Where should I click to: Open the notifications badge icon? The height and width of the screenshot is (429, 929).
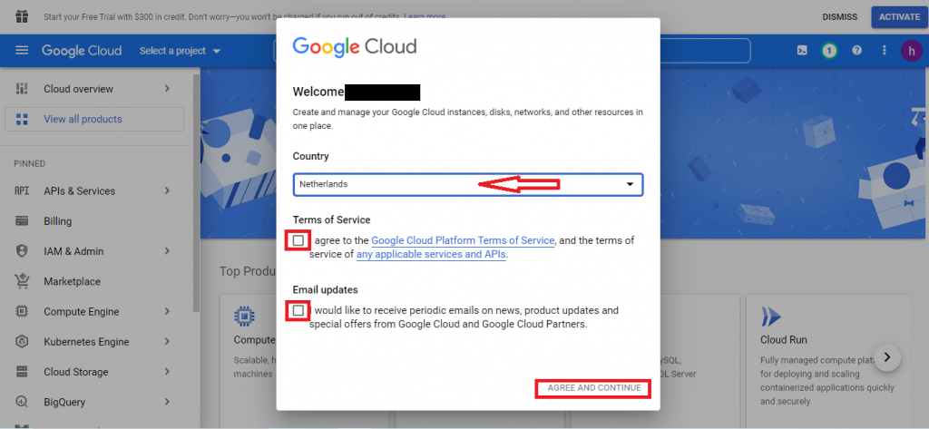829,51
